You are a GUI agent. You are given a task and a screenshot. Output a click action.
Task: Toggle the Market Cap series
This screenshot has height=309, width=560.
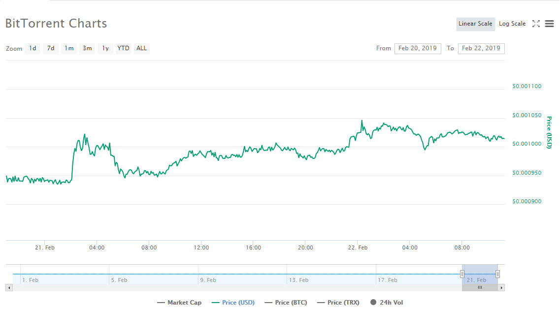[179, 303]
